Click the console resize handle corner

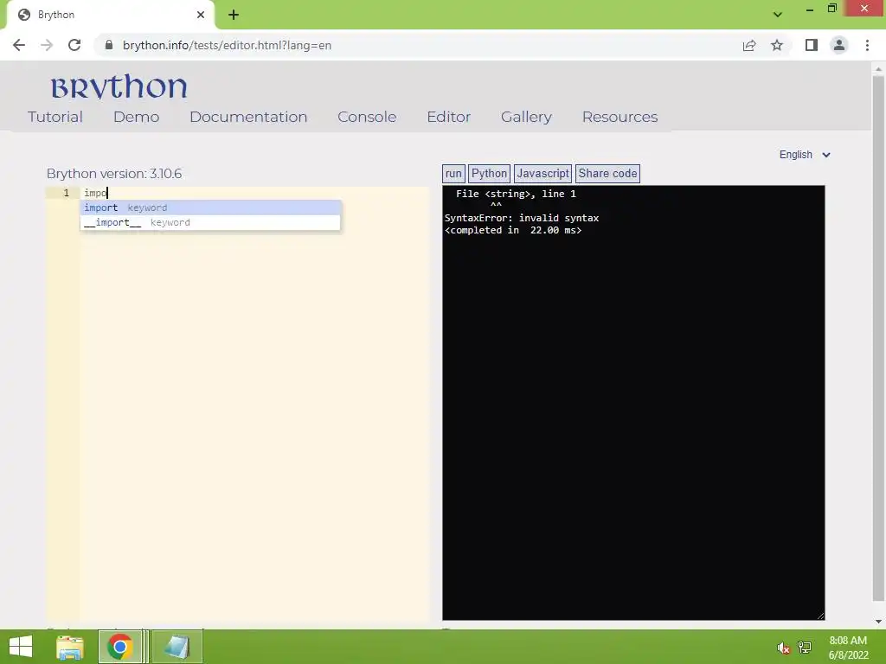[x=820, y=616]
